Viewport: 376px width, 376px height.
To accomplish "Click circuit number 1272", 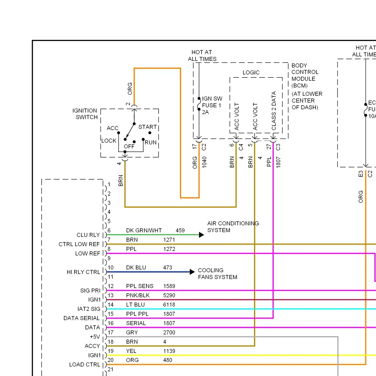I will point(169,249).
